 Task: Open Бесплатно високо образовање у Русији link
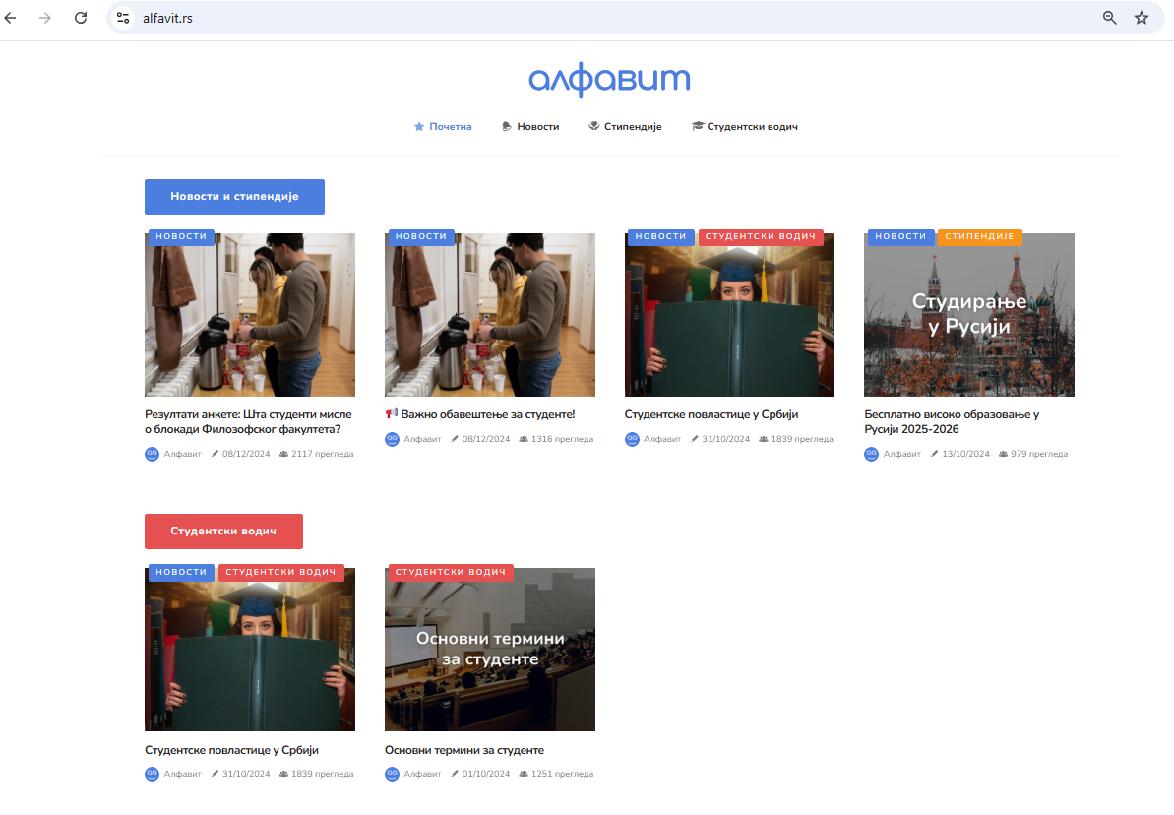pos(952,421)
